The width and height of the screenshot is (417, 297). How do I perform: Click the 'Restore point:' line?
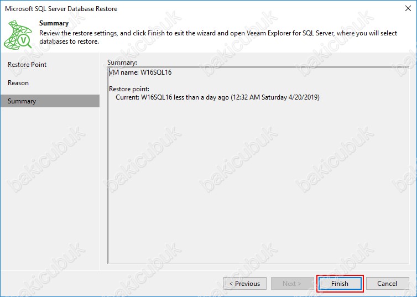coord(129,89)
